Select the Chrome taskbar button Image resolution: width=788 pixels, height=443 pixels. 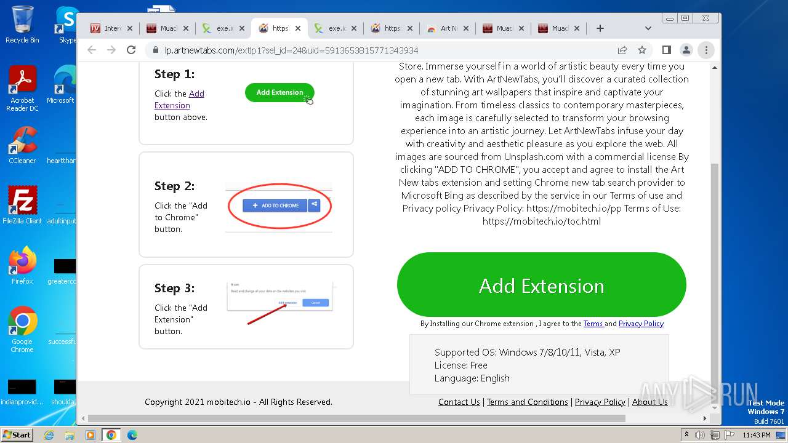tap(111, 435)
